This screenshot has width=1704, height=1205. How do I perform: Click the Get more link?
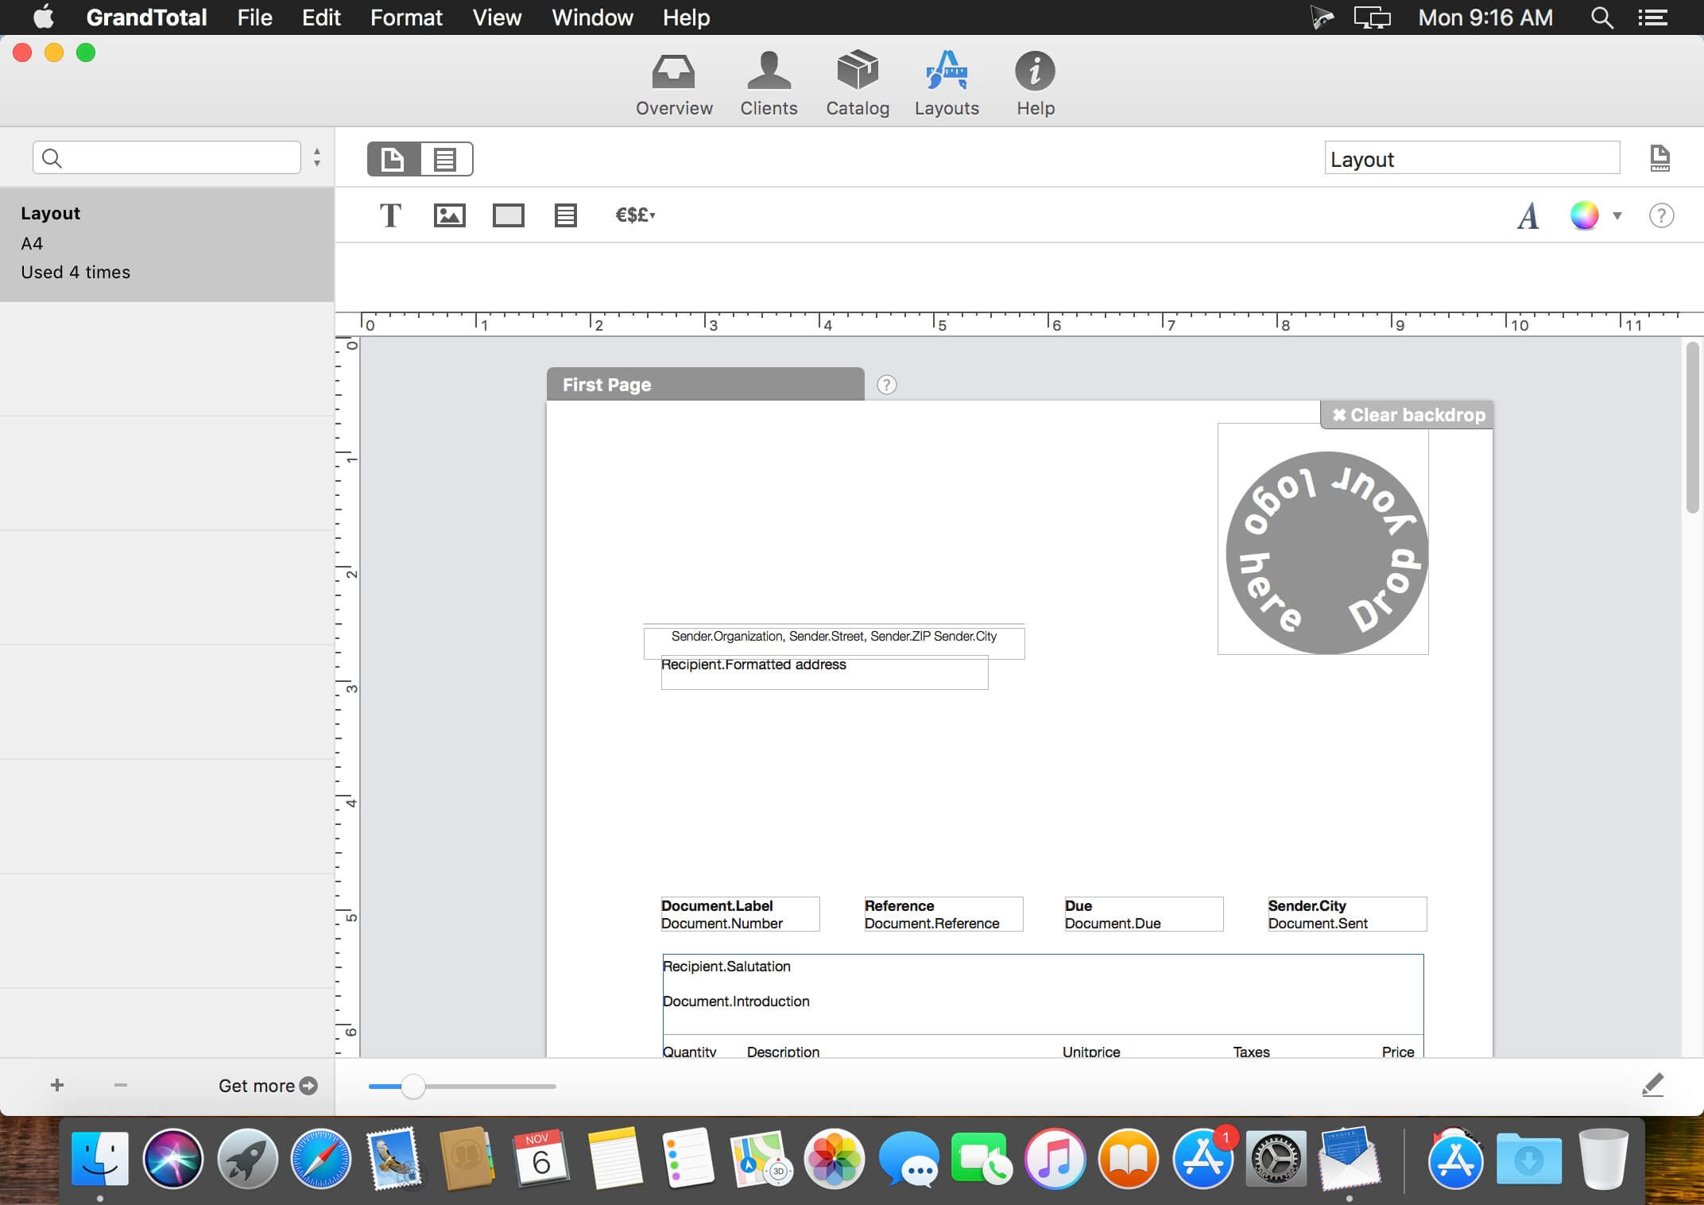click(x=268, y=1086)
